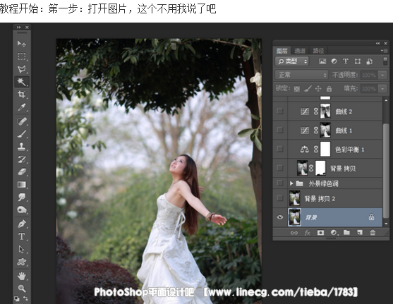Switch to the 图层 tab

tap(282, 51)
